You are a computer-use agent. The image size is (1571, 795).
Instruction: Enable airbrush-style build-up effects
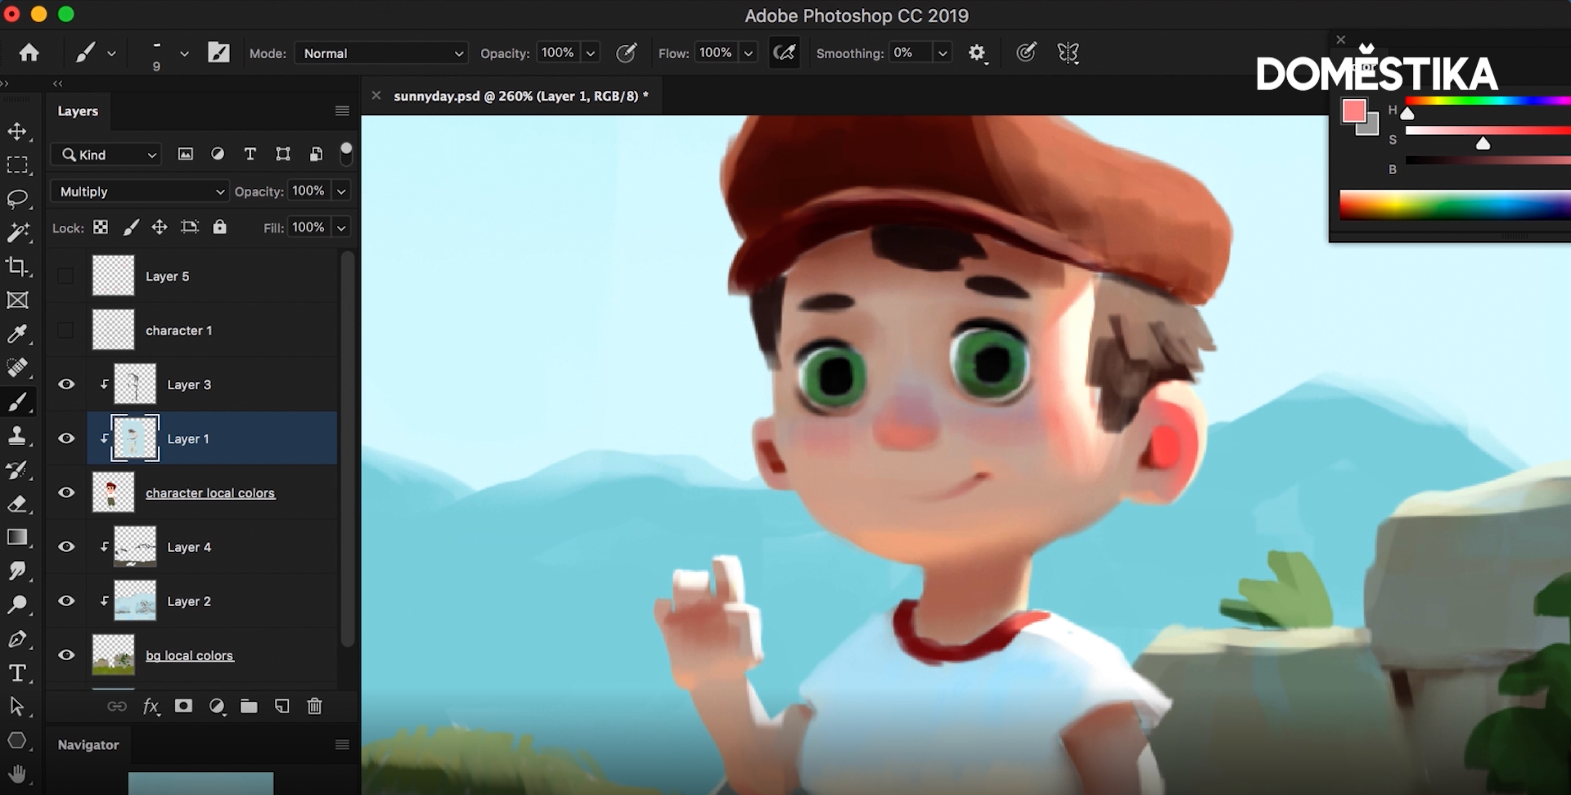click(784, 53)
